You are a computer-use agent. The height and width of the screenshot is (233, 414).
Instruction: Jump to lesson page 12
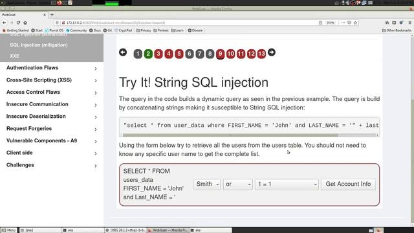(x=251, y=54)
